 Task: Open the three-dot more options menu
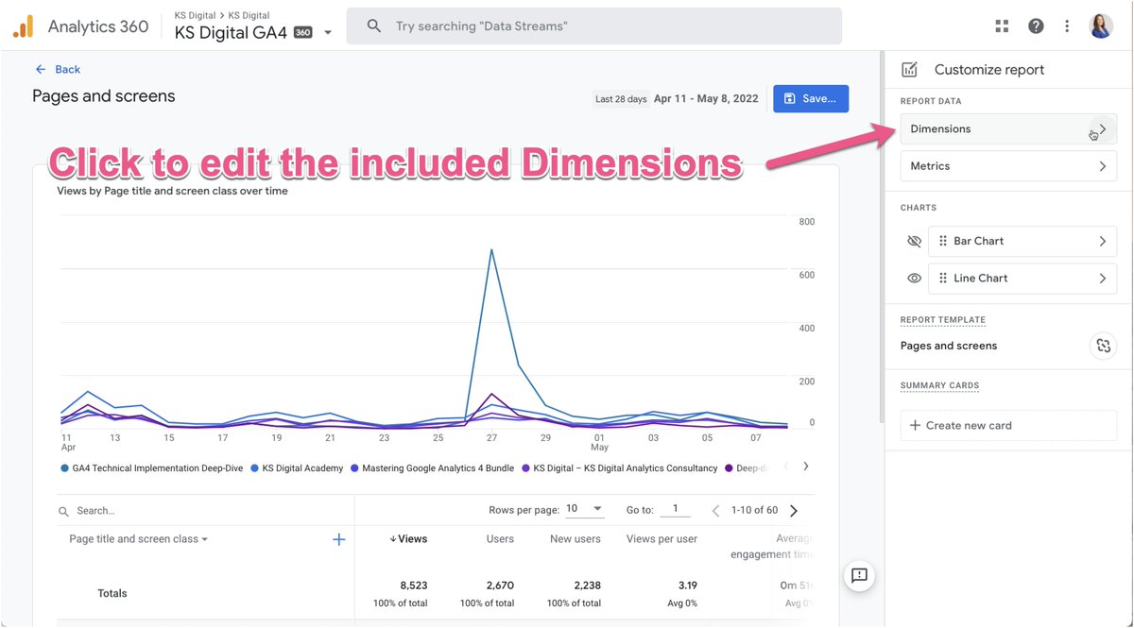click(x=1067, y=26)
